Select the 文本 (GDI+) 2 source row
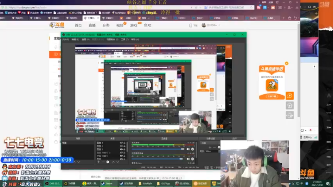Screen dimensions: 333x187 click(111, 153)
